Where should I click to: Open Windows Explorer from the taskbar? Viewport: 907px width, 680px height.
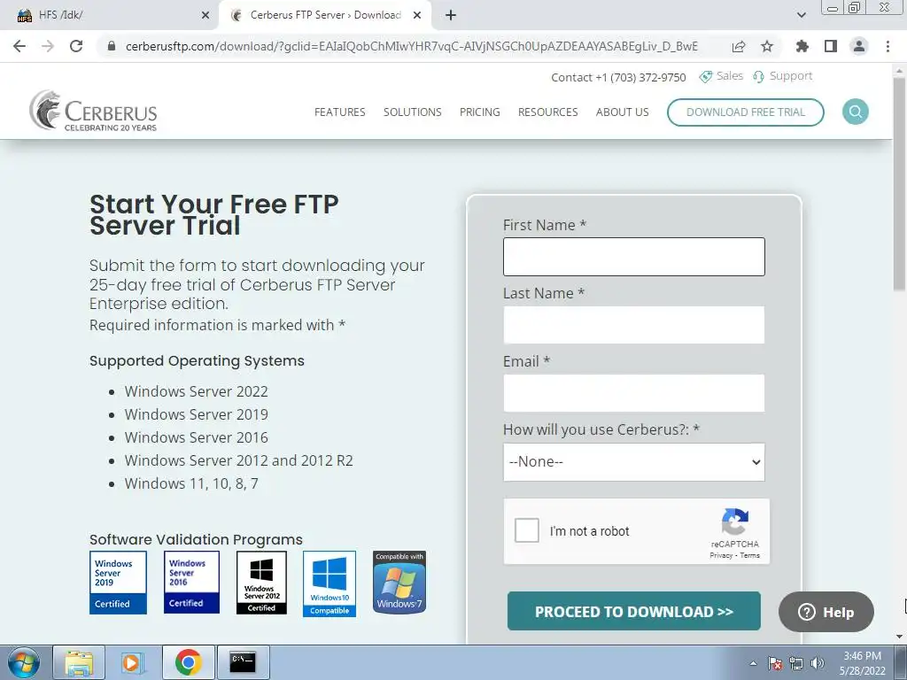pos(79,662)
